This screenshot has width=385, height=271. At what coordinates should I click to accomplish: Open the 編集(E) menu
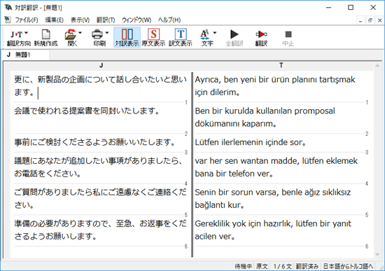(x=55, y=20)
